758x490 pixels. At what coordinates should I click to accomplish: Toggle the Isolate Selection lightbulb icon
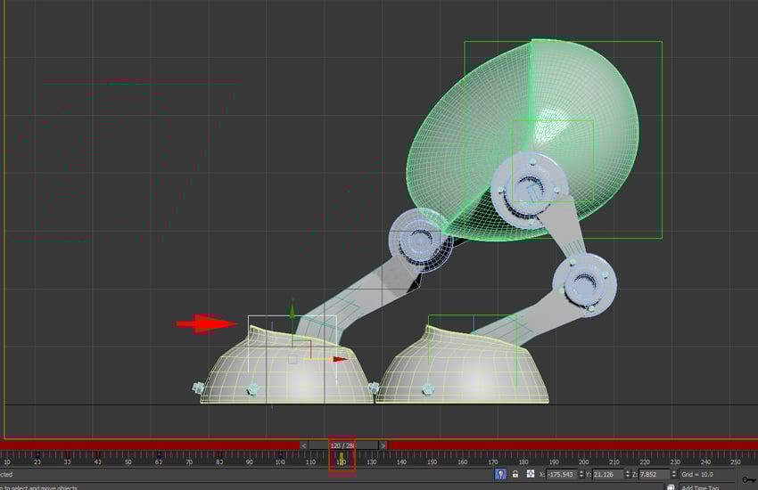500,474
